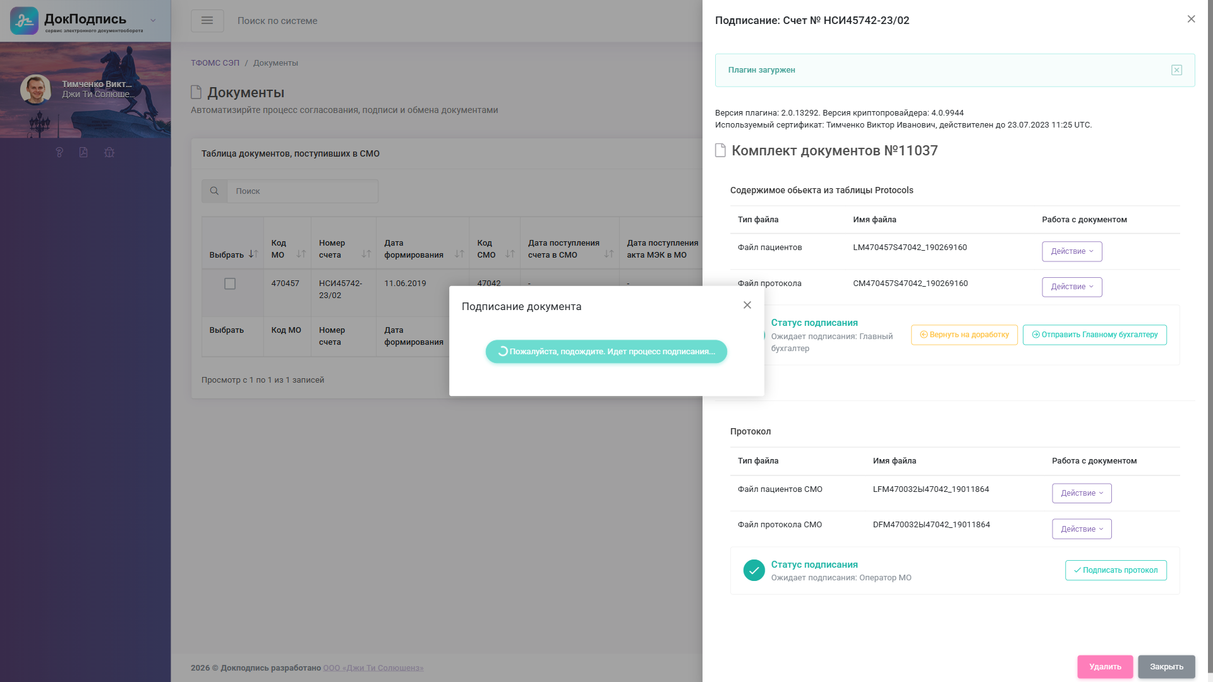Click into the 'Поиск' table search field
This screenshot has width=1213, height=682.
point(302,191)
